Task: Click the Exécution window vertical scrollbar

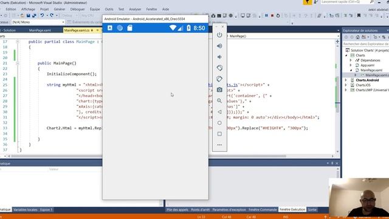Action: (338, 186)
